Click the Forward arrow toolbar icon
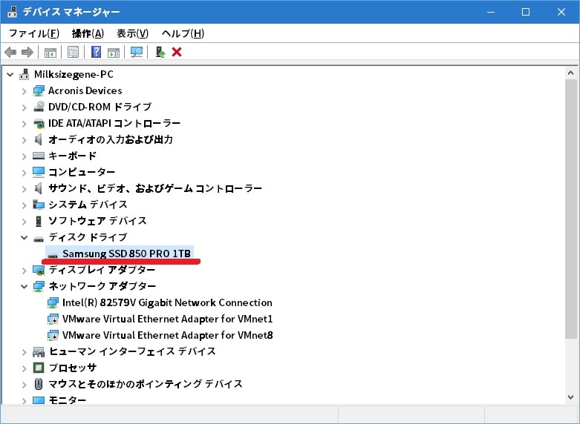 click(x=27, y=52)
